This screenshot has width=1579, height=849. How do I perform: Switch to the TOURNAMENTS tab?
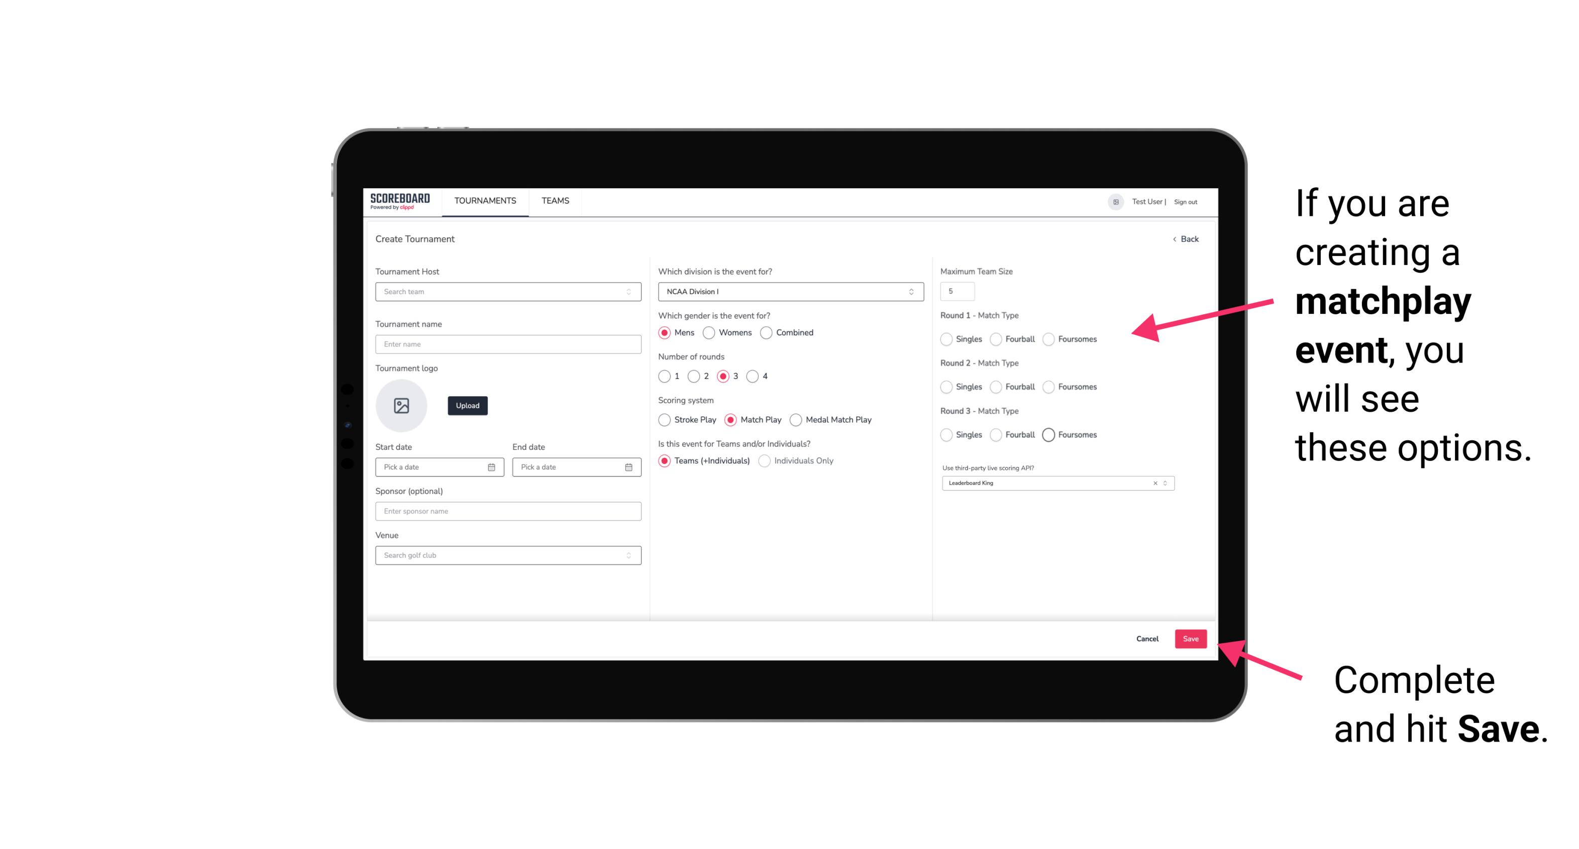pos(485,201)
